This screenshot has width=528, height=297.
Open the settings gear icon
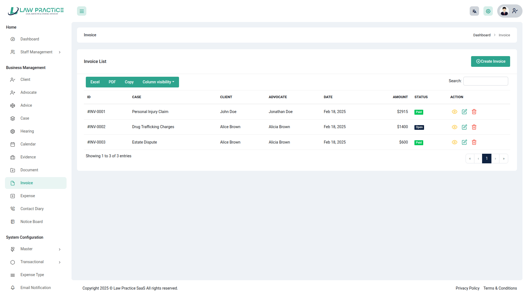pyautogui.click(x=488, y=11)
